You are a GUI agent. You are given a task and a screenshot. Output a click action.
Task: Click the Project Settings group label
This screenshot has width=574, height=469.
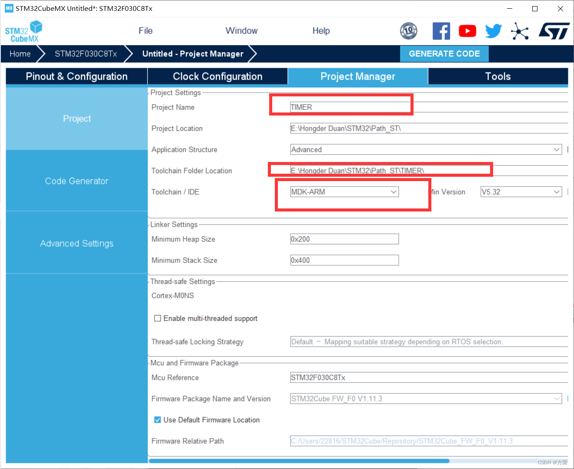176,92
